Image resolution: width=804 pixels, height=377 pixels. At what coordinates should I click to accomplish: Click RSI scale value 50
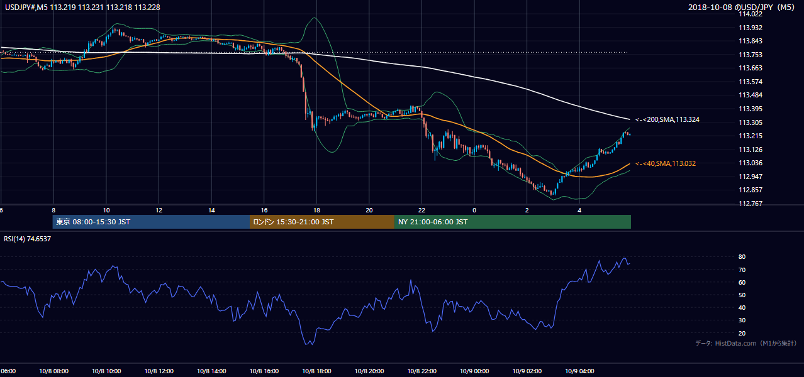[742, 295]
